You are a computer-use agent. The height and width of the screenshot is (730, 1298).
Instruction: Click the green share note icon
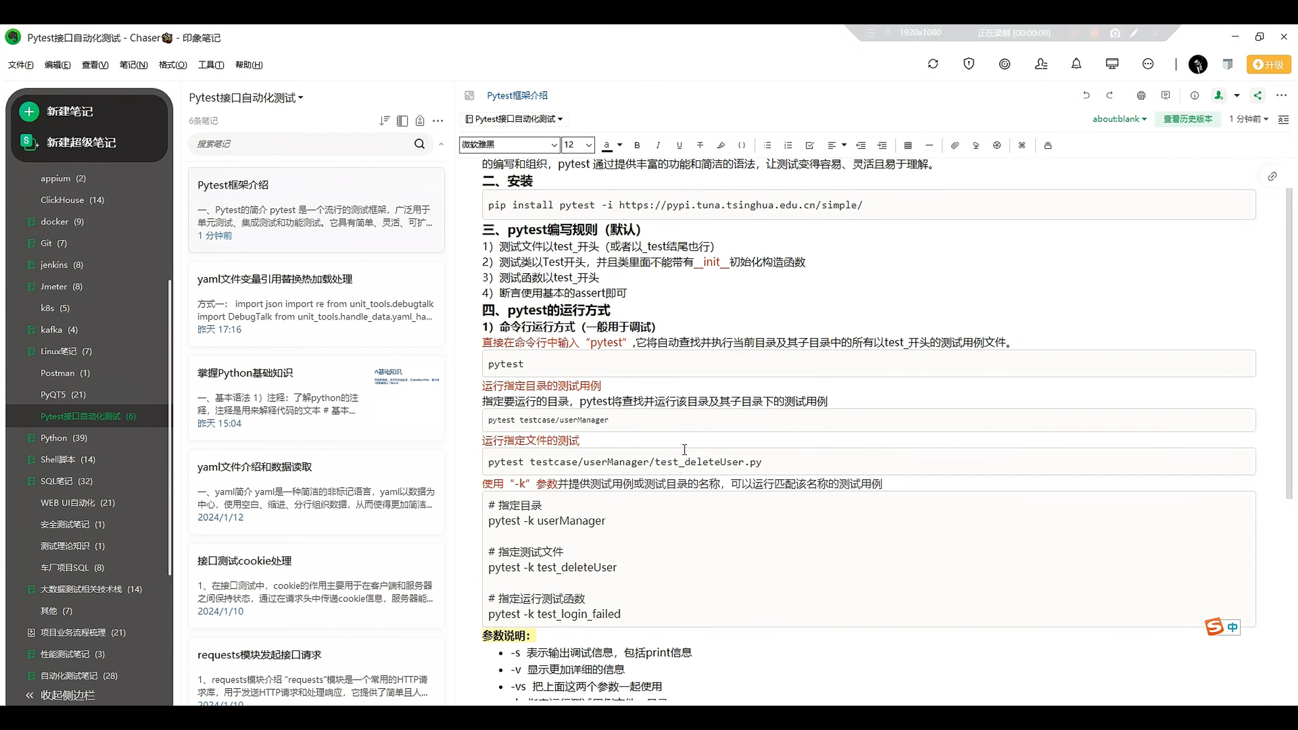[1257, 95]
